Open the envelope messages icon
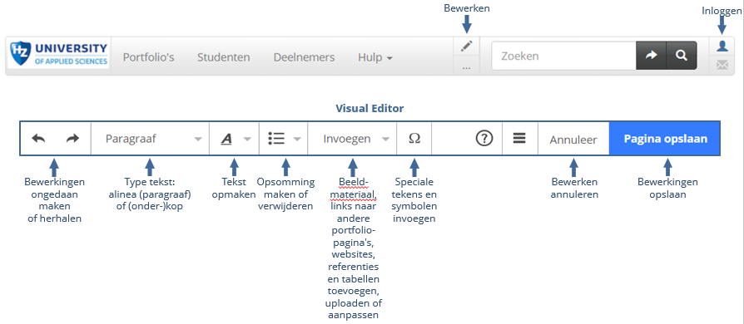This screenshot has width=744, height=324. [722, 66]
